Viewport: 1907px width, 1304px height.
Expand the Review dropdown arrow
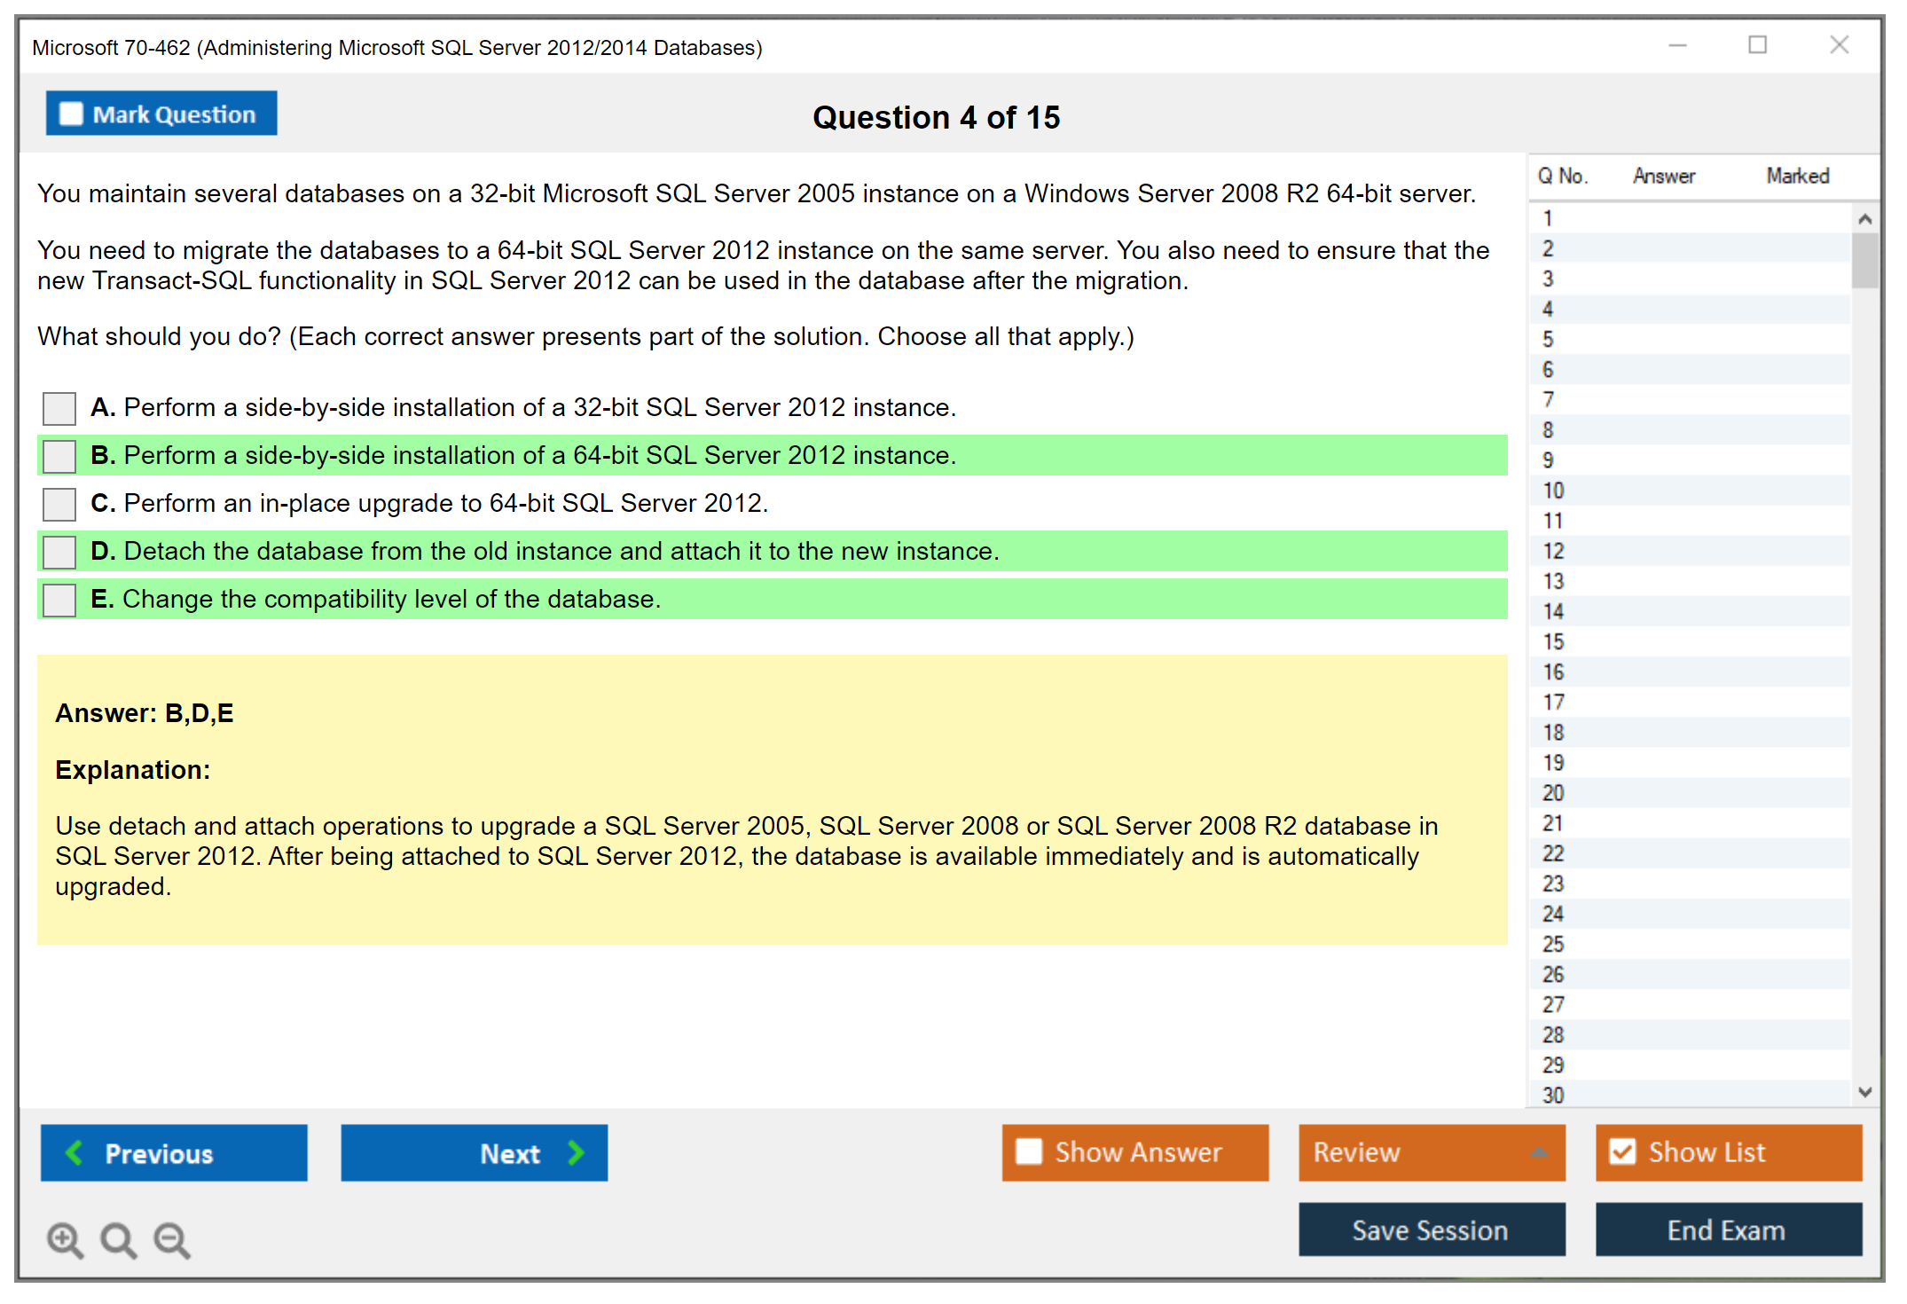[1540, 1151]
